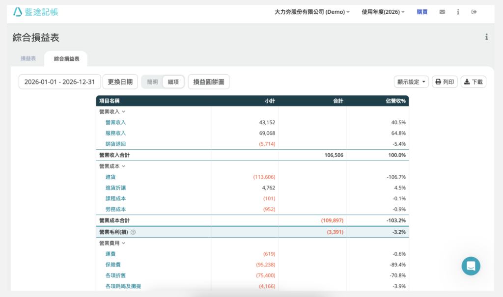This screenshot has width=503, height=297.
Task: Click the help icon next to 營業毛利(損)
Action: pos(133,232)
